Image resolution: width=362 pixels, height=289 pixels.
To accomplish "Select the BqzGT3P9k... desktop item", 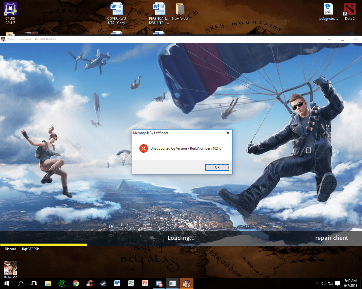I will coord(32,249).
